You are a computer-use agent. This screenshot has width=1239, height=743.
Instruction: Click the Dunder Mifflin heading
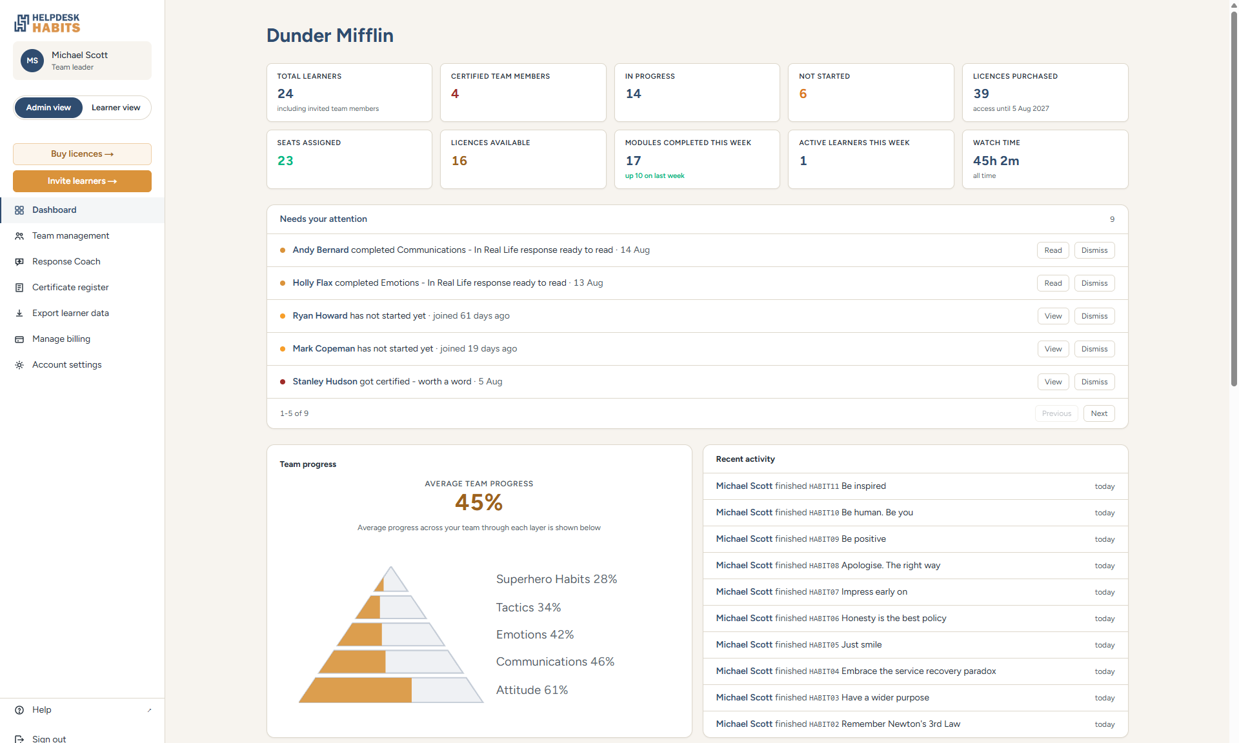coord(330,35)
